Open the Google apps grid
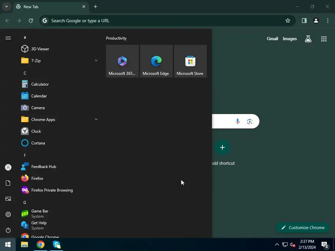The width and height of the screenshot is (335, 251). tap(324, 39)
